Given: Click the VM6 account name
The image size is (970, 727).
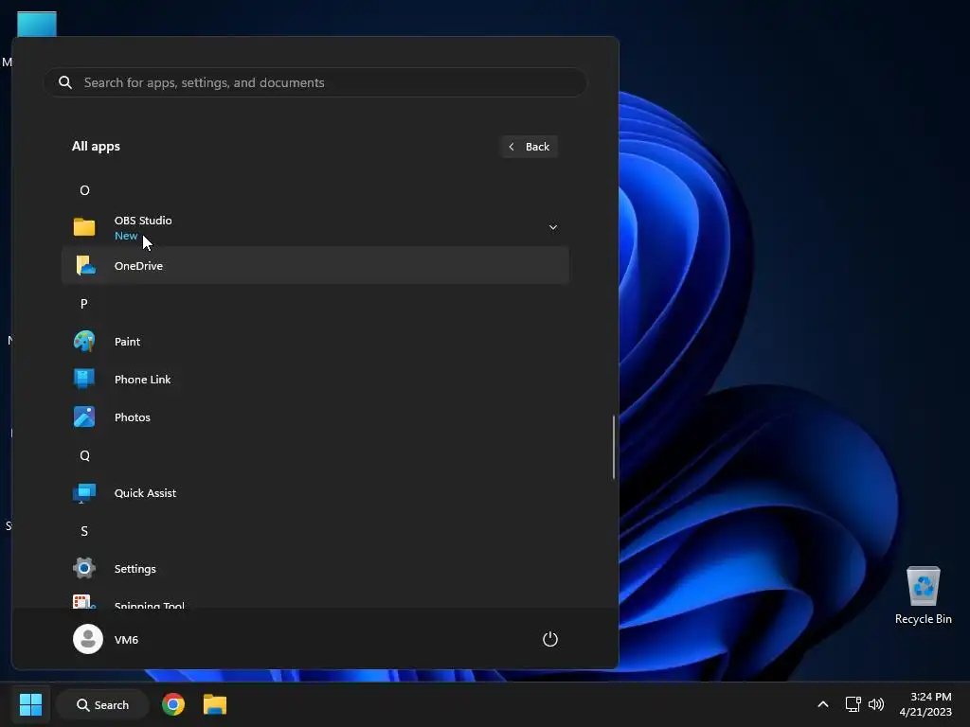Looking at the screenshot, I should click(x=126, y=640).
